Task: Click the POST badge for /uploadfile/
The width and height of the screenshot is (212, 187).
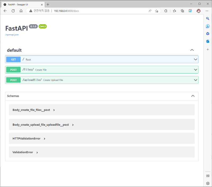Action: click(x=14, y=80)
